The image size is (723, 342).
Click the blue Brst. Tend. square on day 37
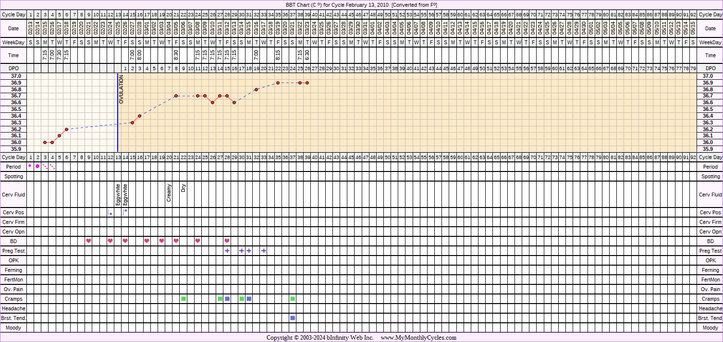pyautogui.click(x=293, y=318)
